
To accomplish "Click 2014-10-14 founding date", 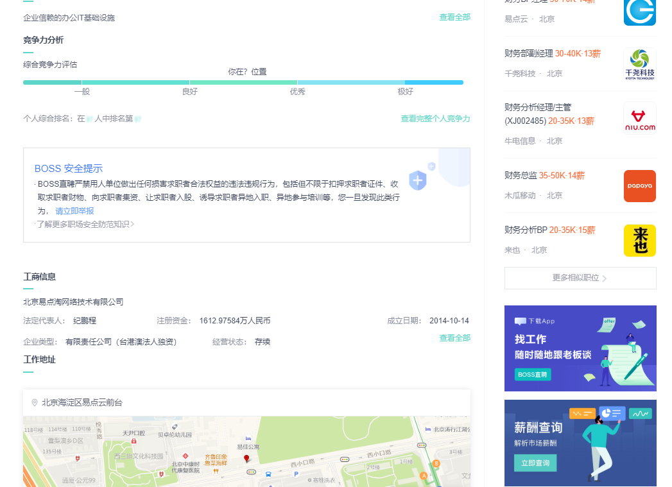I will tap(449, 321).
